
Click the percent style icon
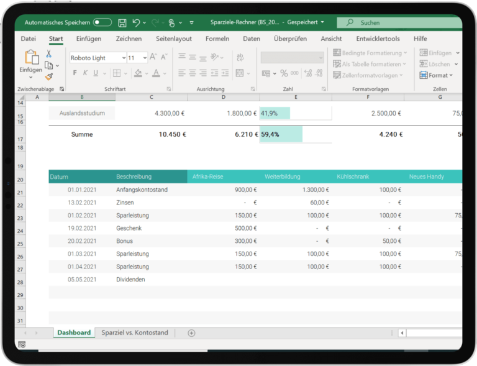click(284, 73)
